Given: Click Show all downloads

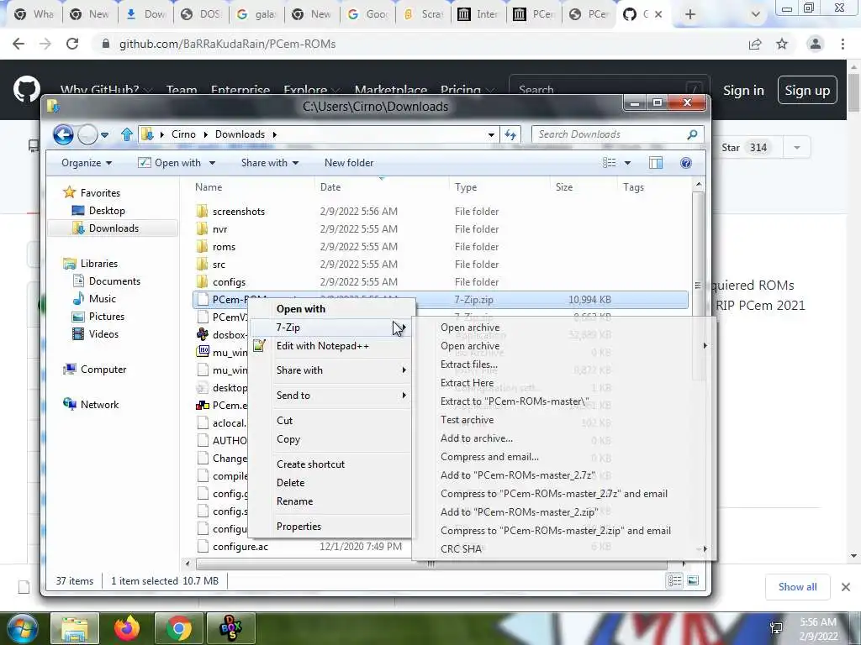Looking at the screenshot, I should [797, 587].
